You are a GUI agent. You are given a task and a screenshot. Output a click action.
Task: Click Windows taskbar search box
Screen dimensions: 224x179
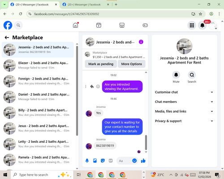click(x=42, y=175)
